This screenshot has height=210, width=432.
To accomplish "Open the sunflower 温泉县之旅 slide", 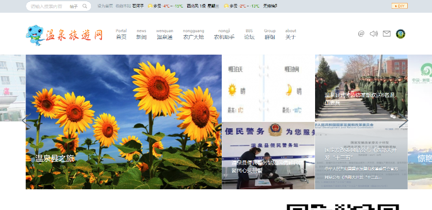I will 124,122.
